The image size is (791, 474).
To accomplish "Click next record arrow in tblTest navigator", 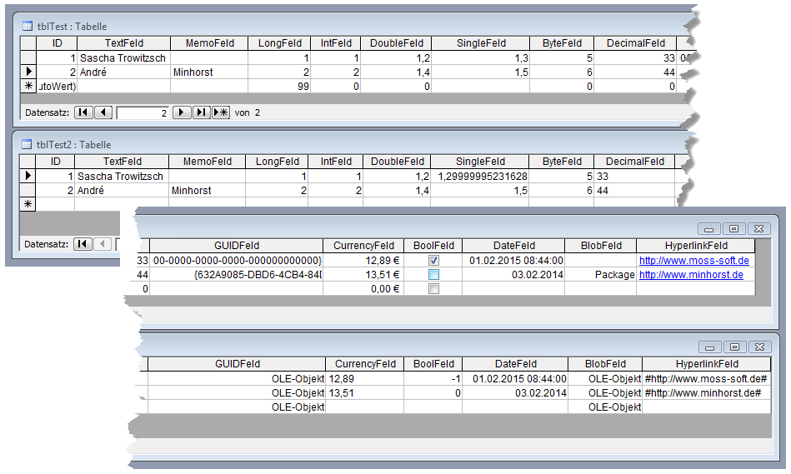I will coord(182,112).
